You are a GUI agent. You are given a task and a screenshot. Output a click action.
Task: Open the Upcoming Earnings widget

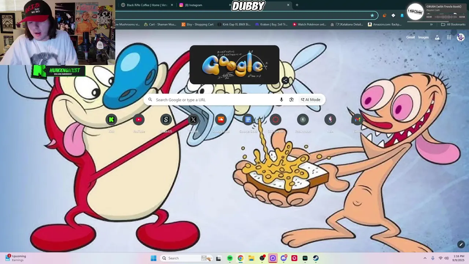pos(15,258)
